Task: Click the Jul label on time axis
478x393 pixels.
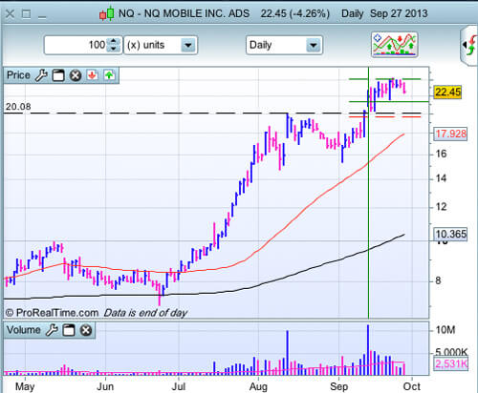Action: click(x=179, y=386)
